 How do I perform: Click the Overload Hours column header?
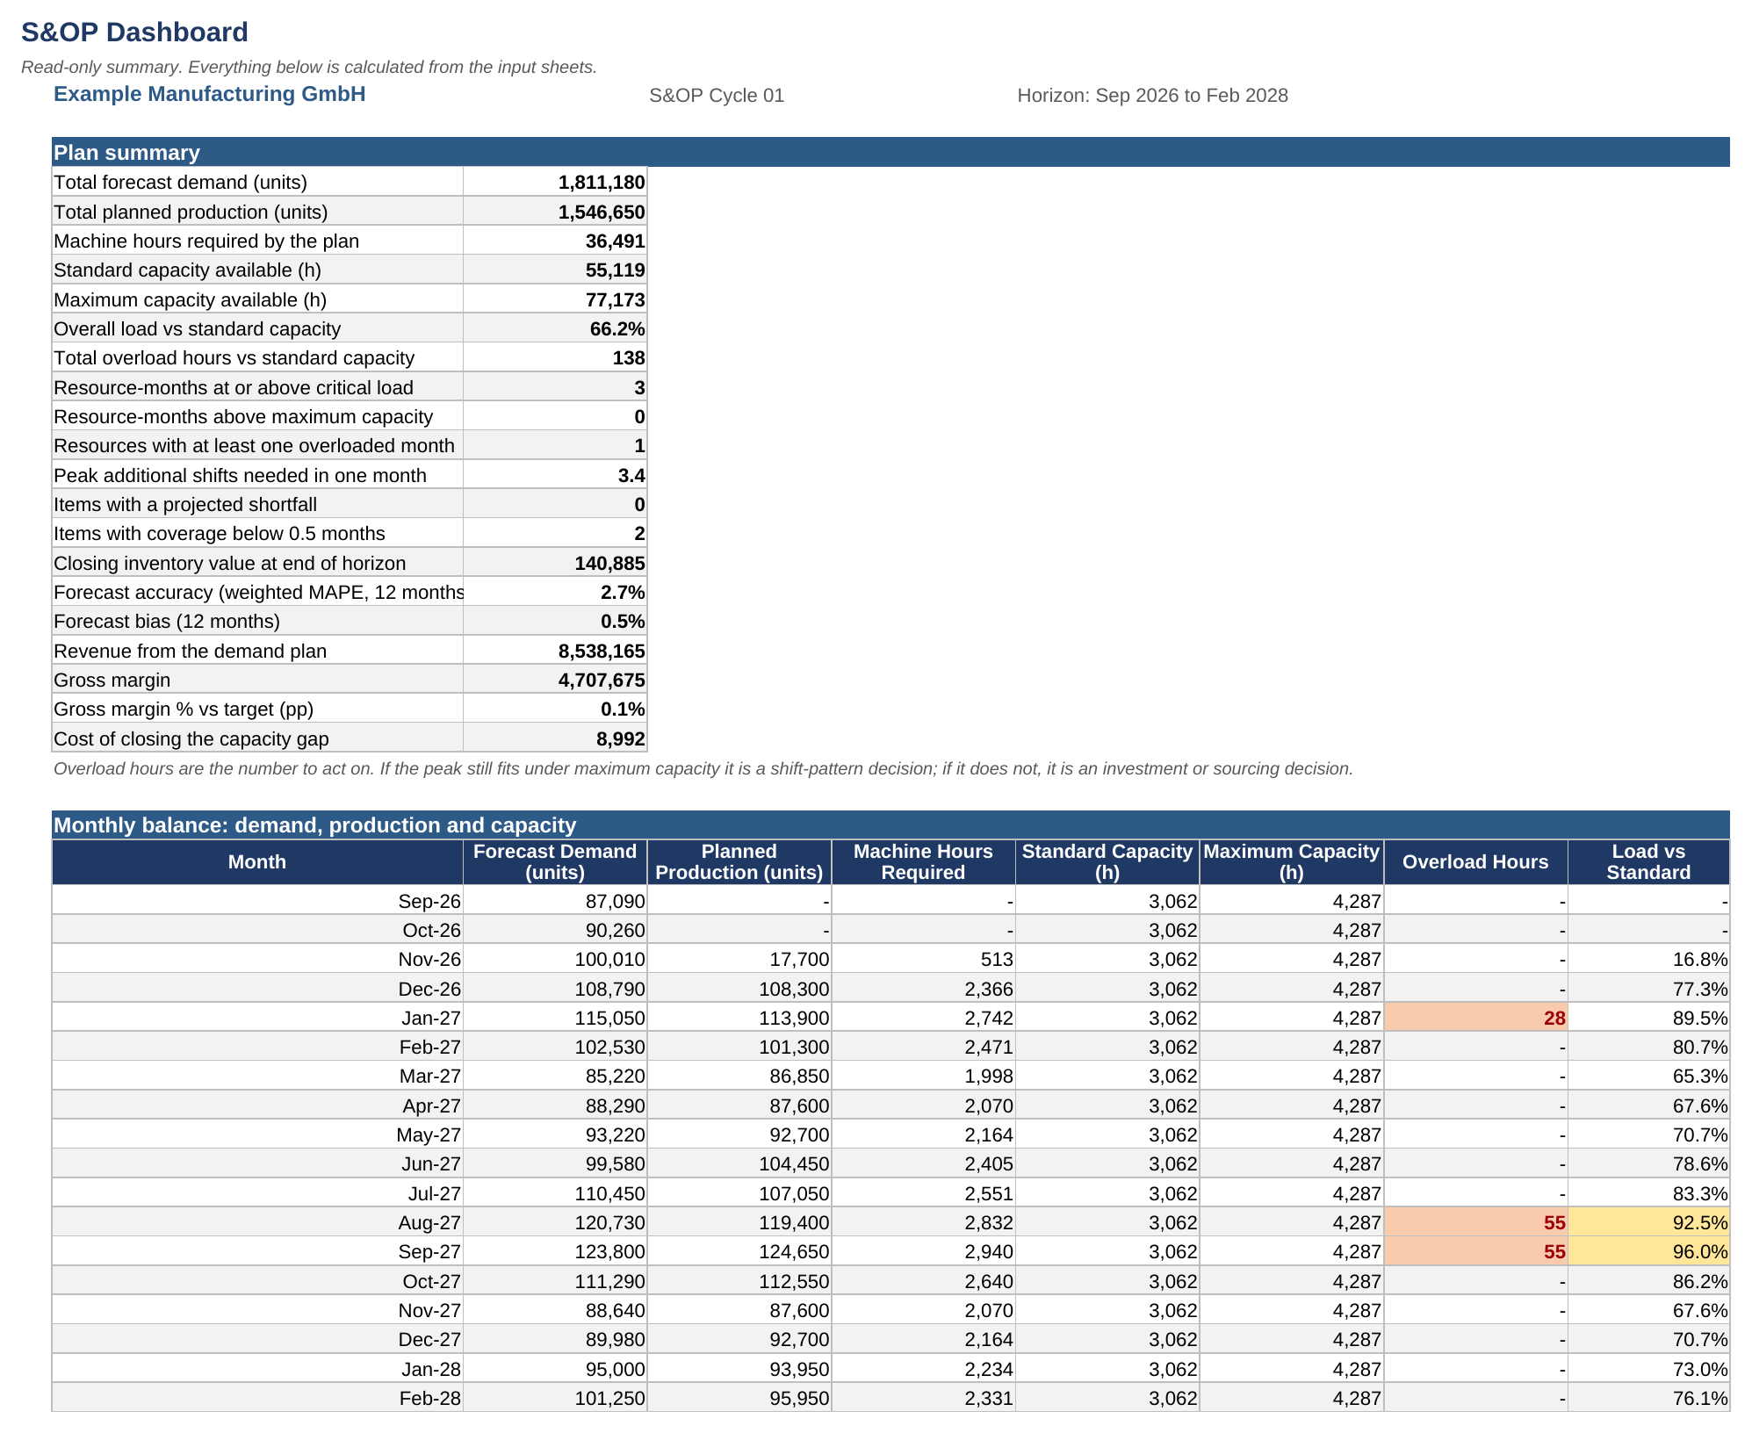(1475, 862)
